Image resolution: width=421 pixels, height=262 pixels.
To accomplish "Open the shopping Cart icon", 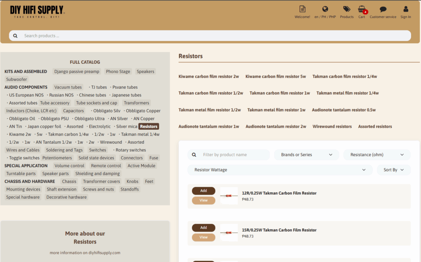I will [x=361, y=9].
